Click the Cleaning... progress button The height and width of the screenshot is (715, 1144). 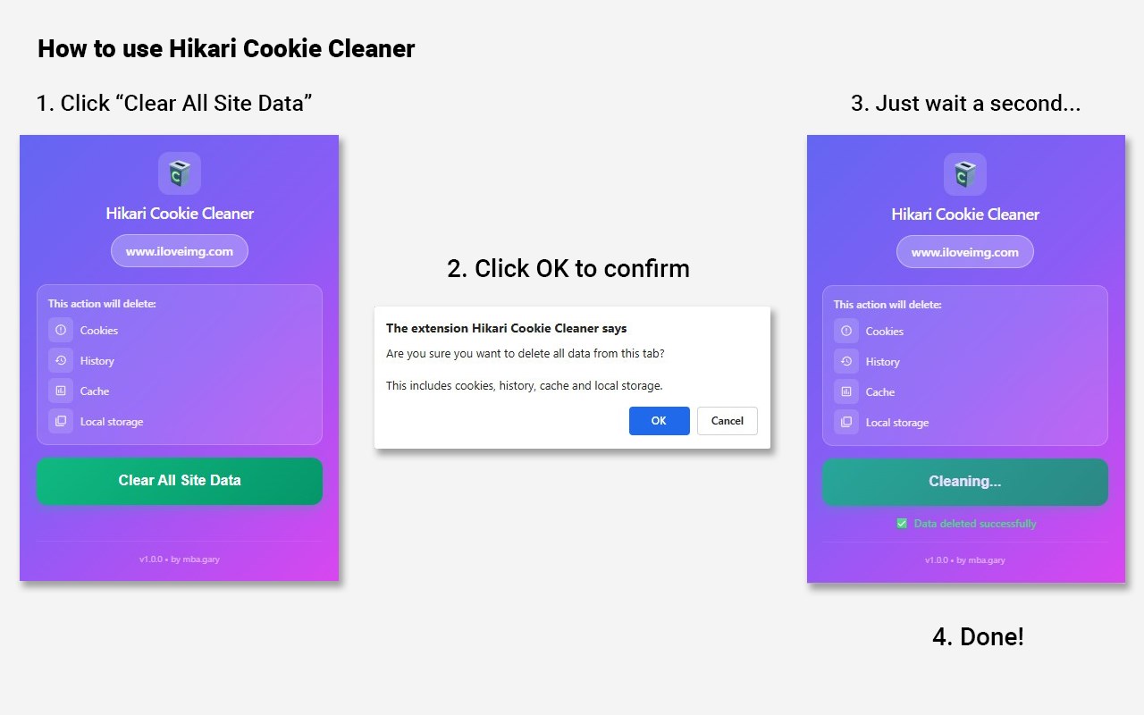pos(964,482)
